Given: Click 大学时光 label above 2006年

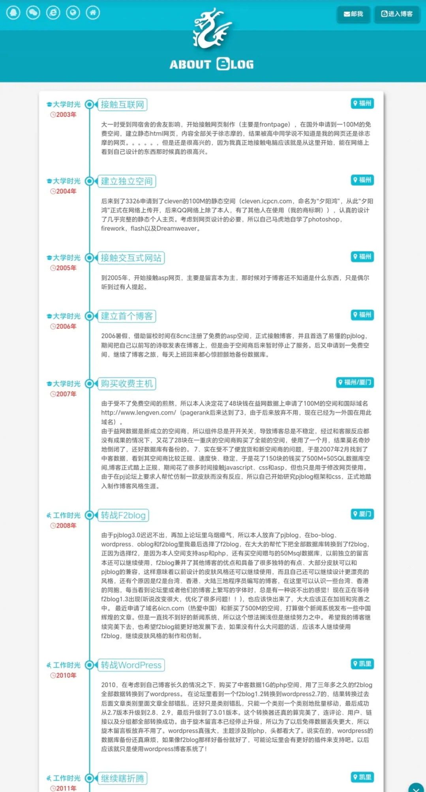Looking at the screenshot, I should pos(64,316).
